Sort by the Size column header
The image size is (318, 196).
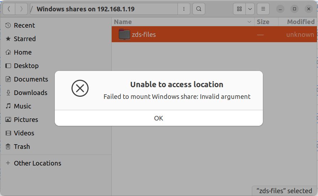(266, 22)
